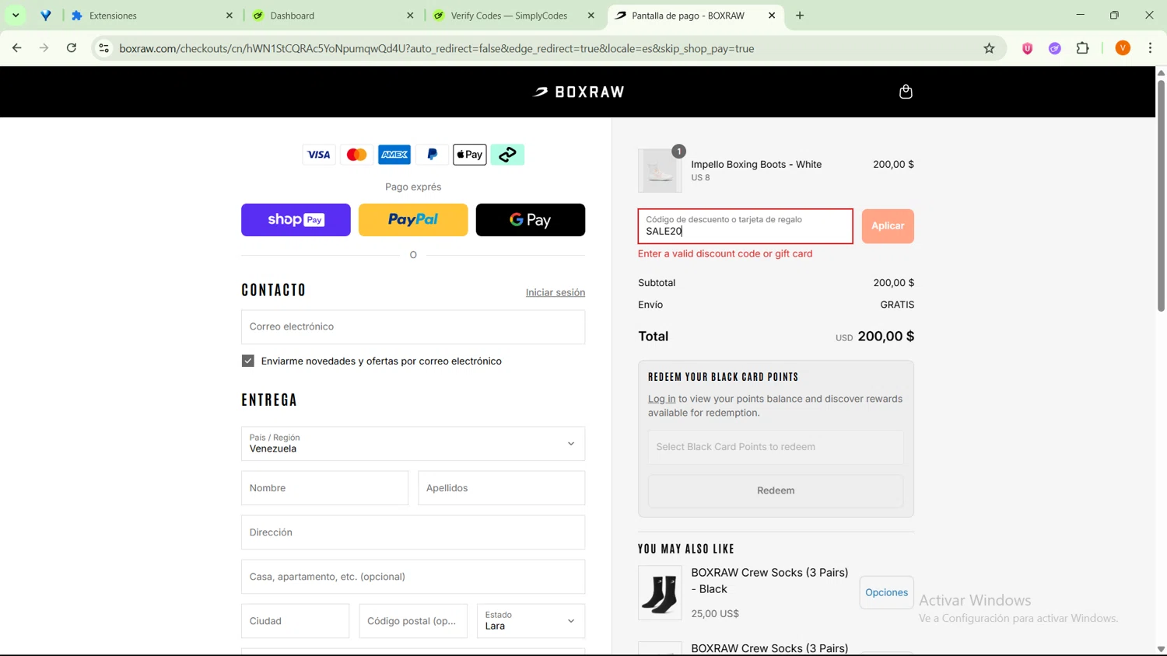Focus the Casa, apartamento field
The width and height of the screenshot is (1167, 656).
413,577
